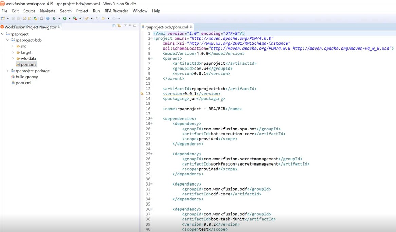Close the WorkFusion Project Navigator tab
The height and width of the screenshot is (232, 396).
pos(59,27)
